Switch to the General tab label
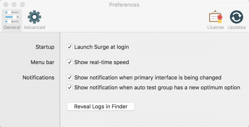Screen dimensions: 249x127 12,27
